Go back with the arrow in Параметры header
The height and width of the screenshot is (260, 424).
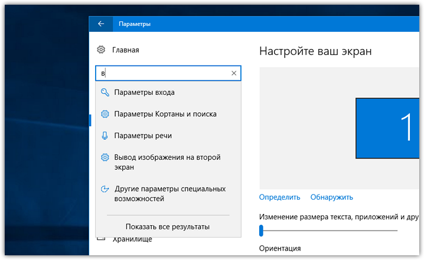tap(101, 24)
